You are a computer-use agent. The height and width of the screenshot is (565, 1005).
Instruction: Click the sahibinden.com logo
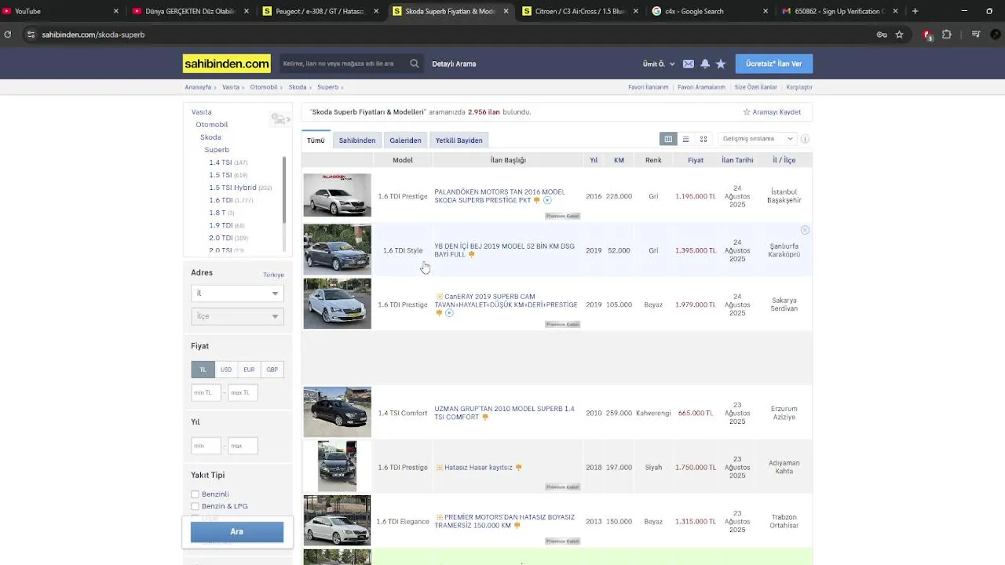226,64
